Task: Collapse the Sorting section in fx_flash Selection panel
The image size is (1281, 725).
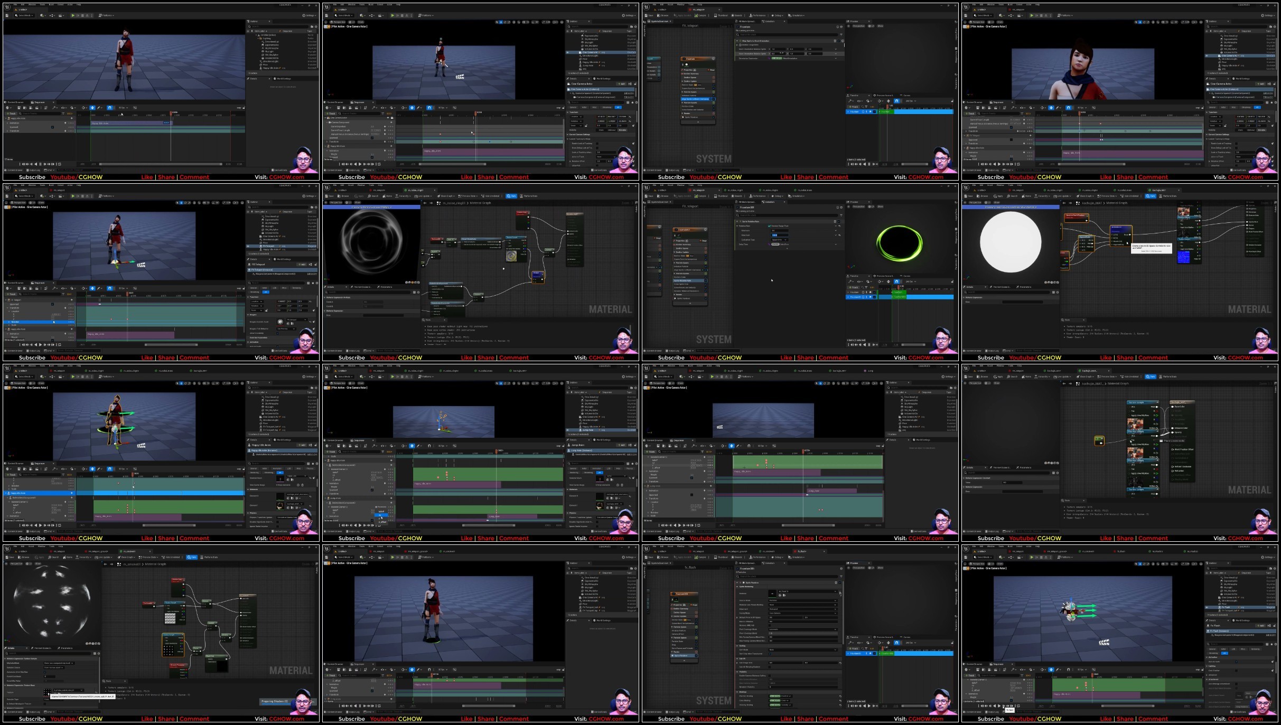Action: pos(737,646)
